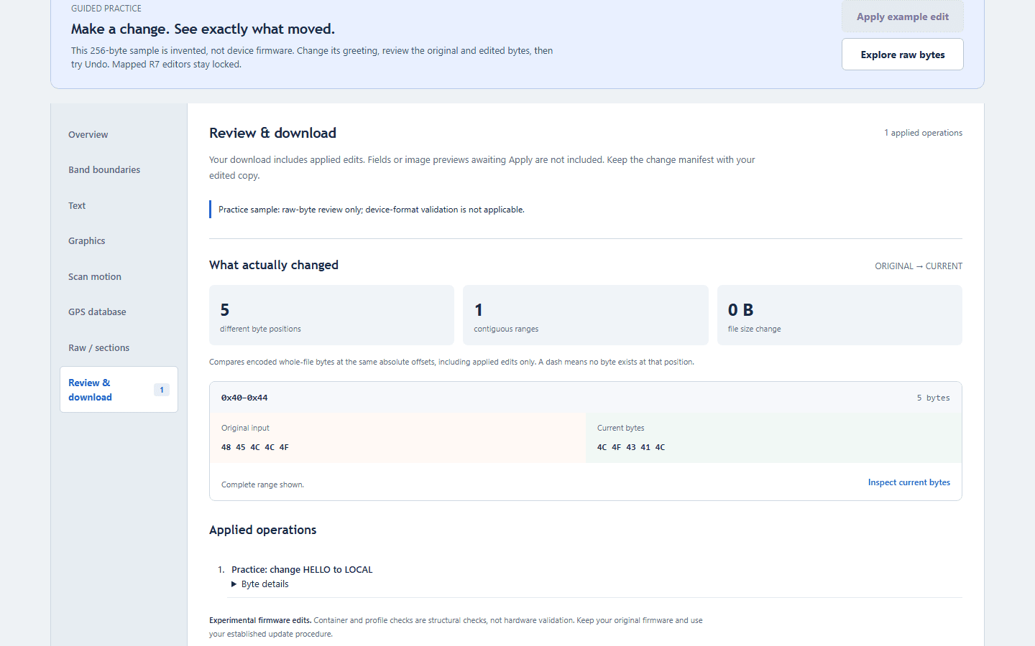1035x646 pixels.
Task: Click the 'Applied operations' heading
Action: pos(262,530)
